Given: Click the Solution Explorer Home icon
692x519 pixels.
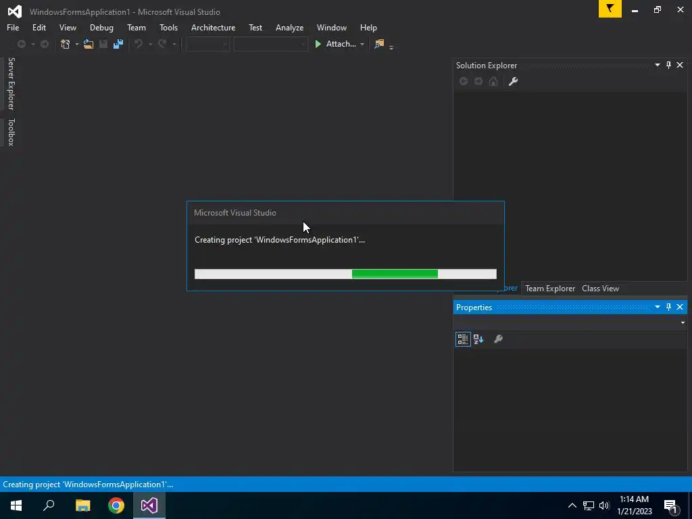Looking at the screenshot, I should (493, 81).
